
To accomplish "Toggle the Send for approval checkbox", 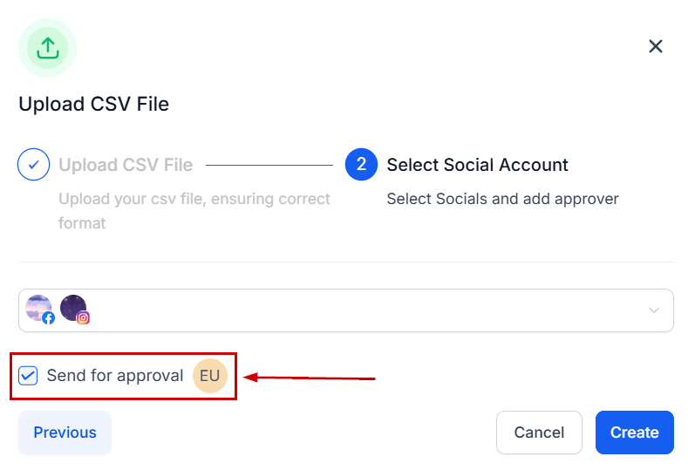I will [x=29, y=376].
